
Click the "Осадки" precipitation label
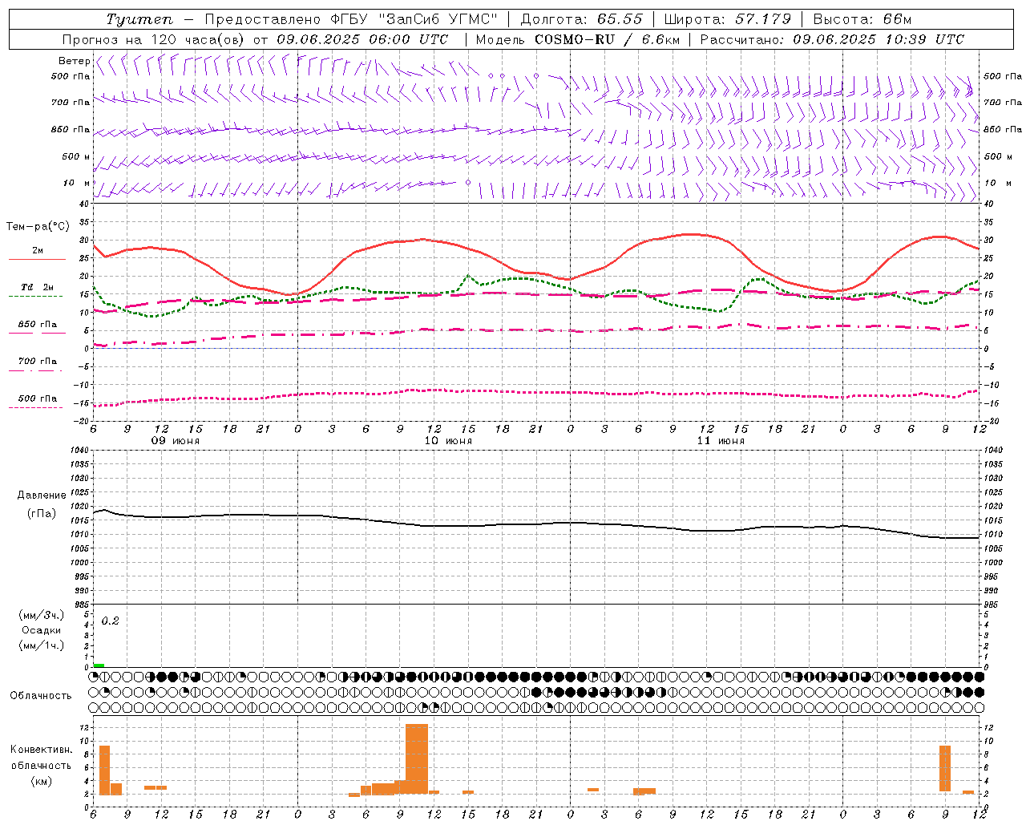pos(41,630)
